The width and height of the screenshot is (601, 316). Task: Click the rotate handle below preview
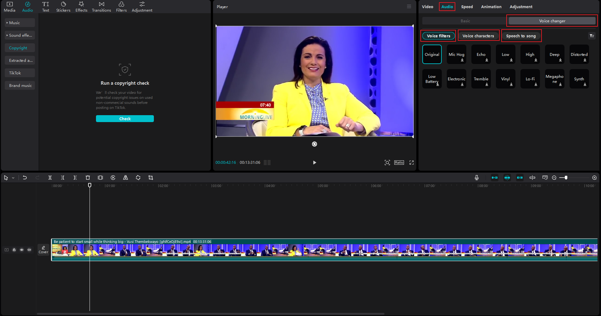[314, 144]
